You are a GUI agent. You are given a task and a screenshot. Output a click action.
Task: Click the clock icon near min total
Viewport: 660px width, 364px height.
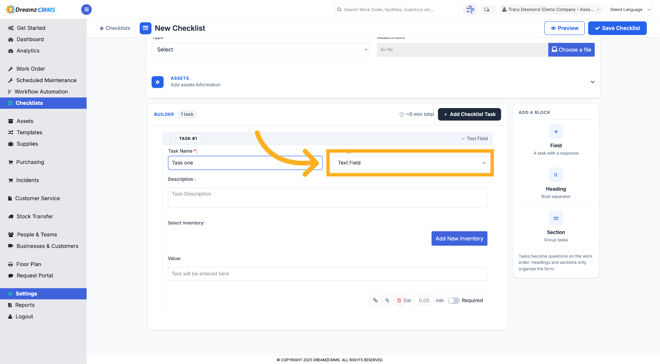pyautogui.click(x=401, y=115)
